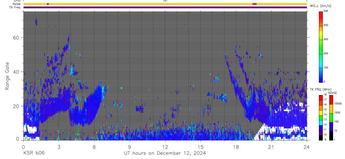
Task: Select the red top segment of NOISE color bar
Action: (x=331, y=100)
